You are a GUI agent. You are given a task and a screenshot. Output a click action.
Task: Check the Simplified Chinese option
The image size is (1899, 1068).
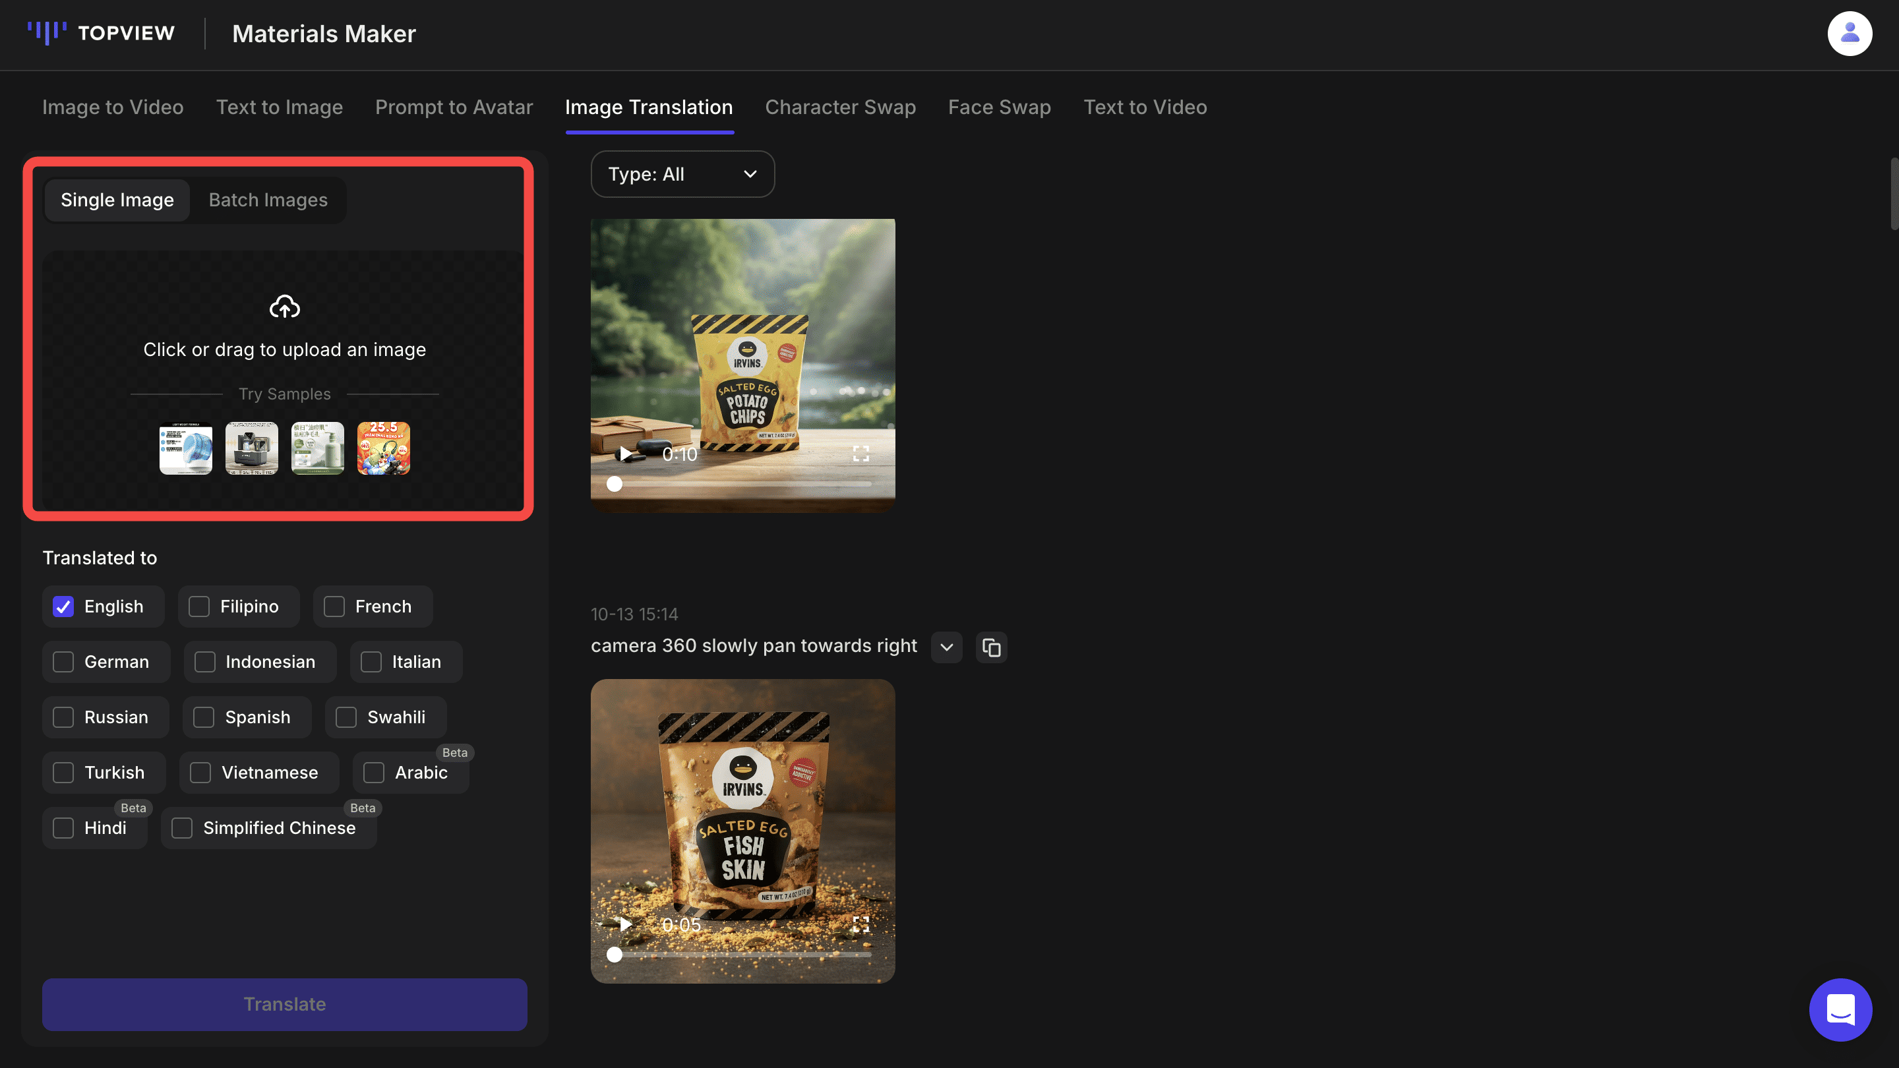(x=182, y=828)
